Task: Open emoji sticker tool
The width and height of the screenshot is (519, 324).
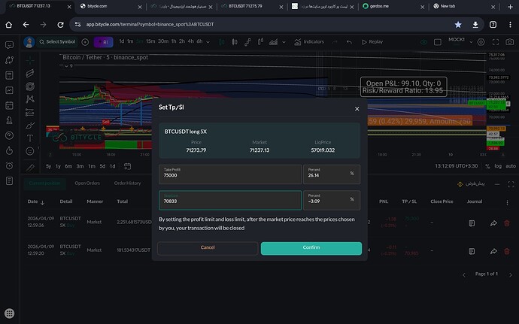Action: pyautogui.click(x=30, y=151)
